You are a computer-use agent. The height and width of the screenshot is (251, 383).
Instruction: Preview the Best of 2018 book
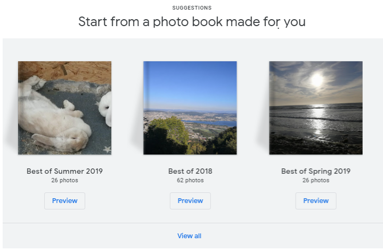(190, 201)
